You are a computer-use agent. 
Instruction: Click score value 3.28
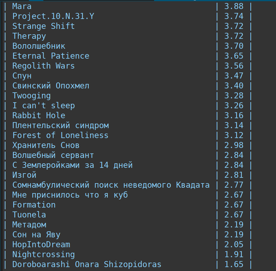click(234, 96)
